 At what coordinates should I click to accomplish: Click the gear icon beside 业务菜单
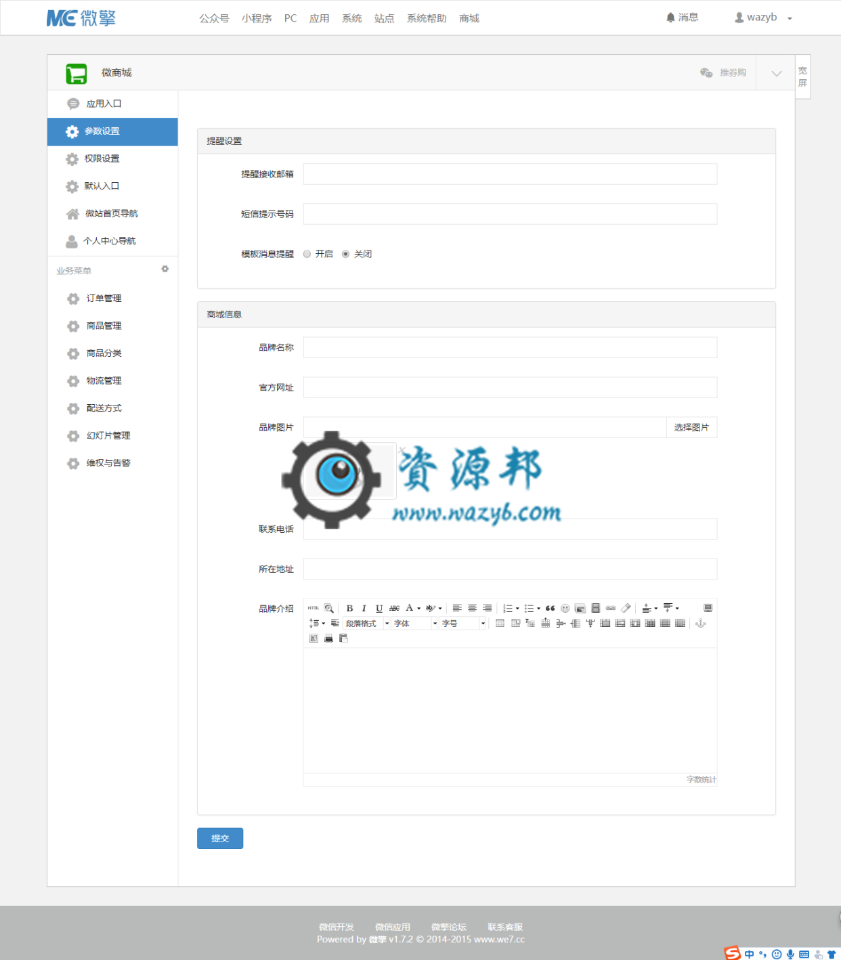tap(165, 269)
